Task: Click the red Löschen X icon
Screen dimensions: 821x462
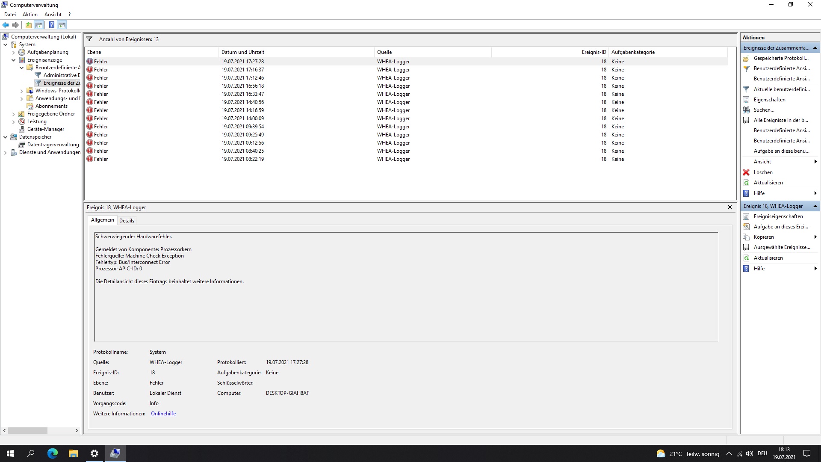Action: (x=746, y=172)
